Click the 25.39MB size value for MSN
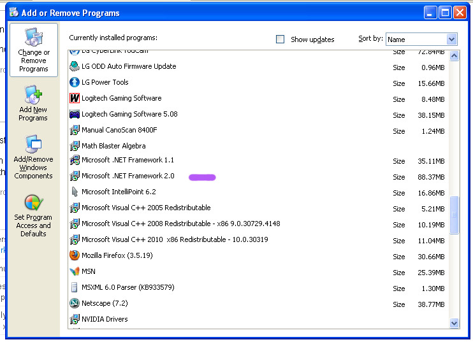The image size is (473, 342). coord(431,273)
